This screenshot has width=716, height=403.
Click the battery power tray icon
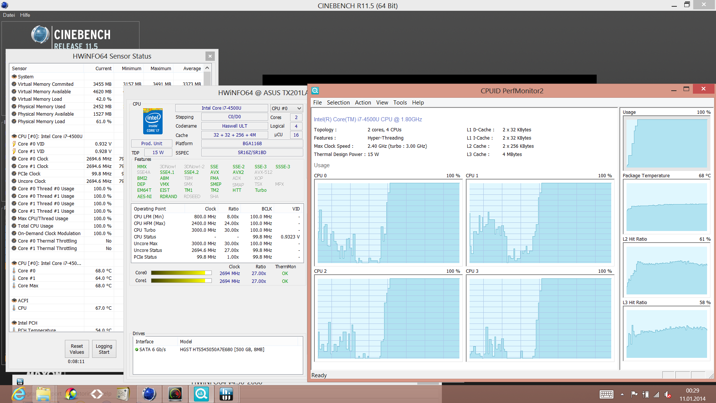click(x=646, y=394)
